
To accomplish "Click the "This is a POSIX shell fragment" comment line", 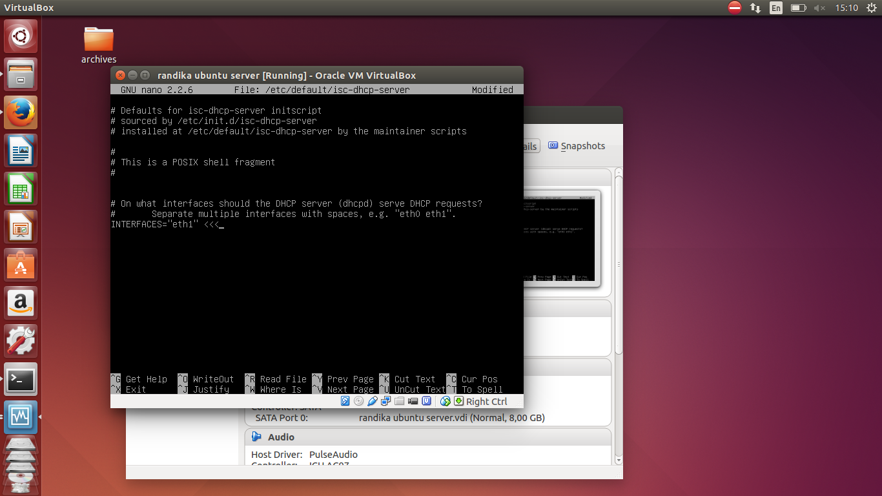I will [x=193, y=162].
